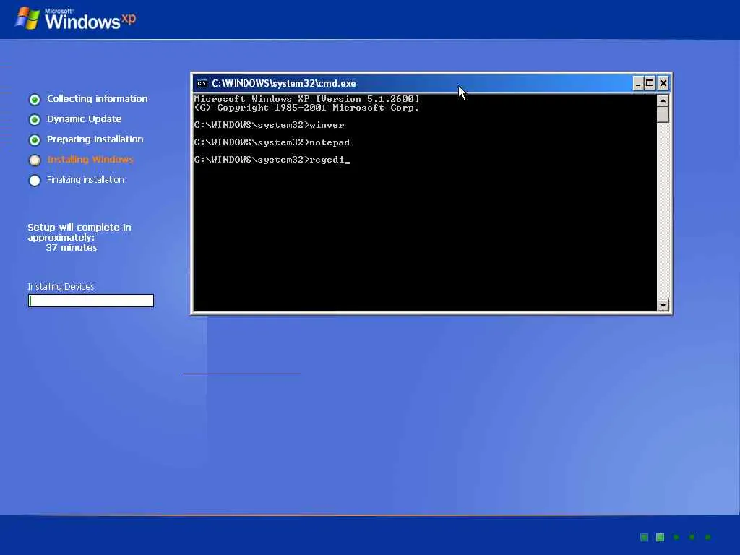
Task: Click the Collecting information step indicator
Action: point(35,100)
